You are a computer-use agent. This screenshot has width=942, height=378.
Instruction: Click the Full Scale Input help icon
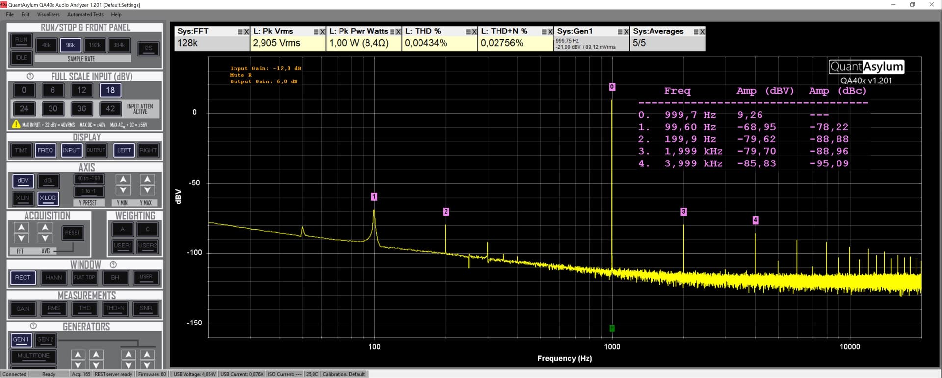30,76
